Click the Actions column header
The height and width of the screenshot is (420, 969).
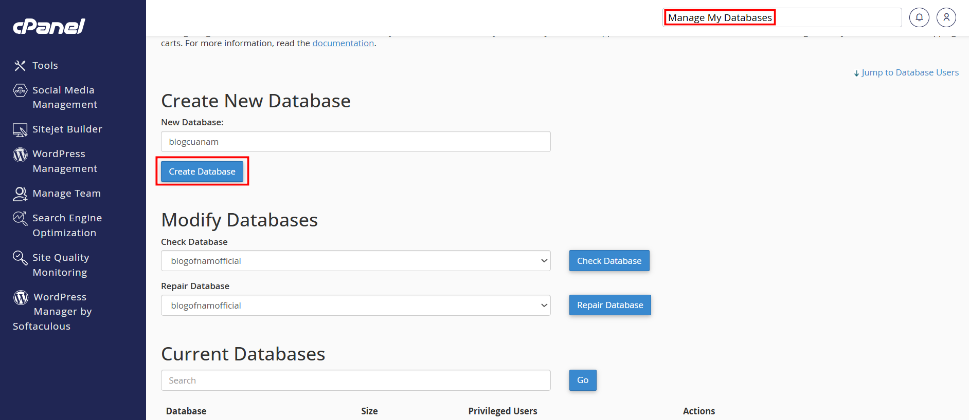699,411
